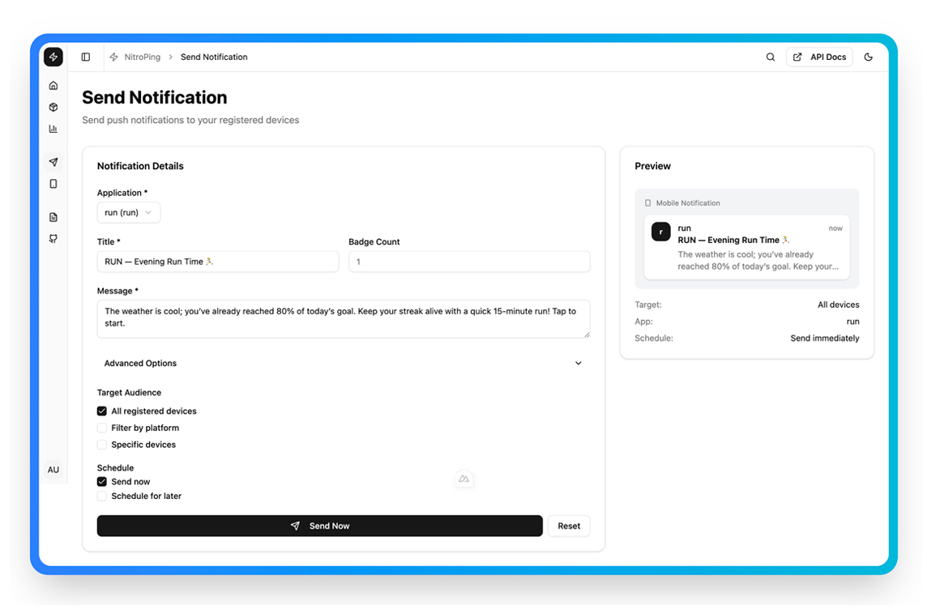This screenshot has width=927, height=614.
Task: Open the AU user avatar menu
Action: point(53,470)
